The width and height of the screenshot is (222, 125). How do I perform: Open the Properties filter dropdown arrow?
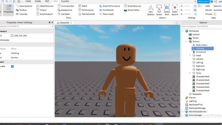pyautogui.click(x=52, y=26)
